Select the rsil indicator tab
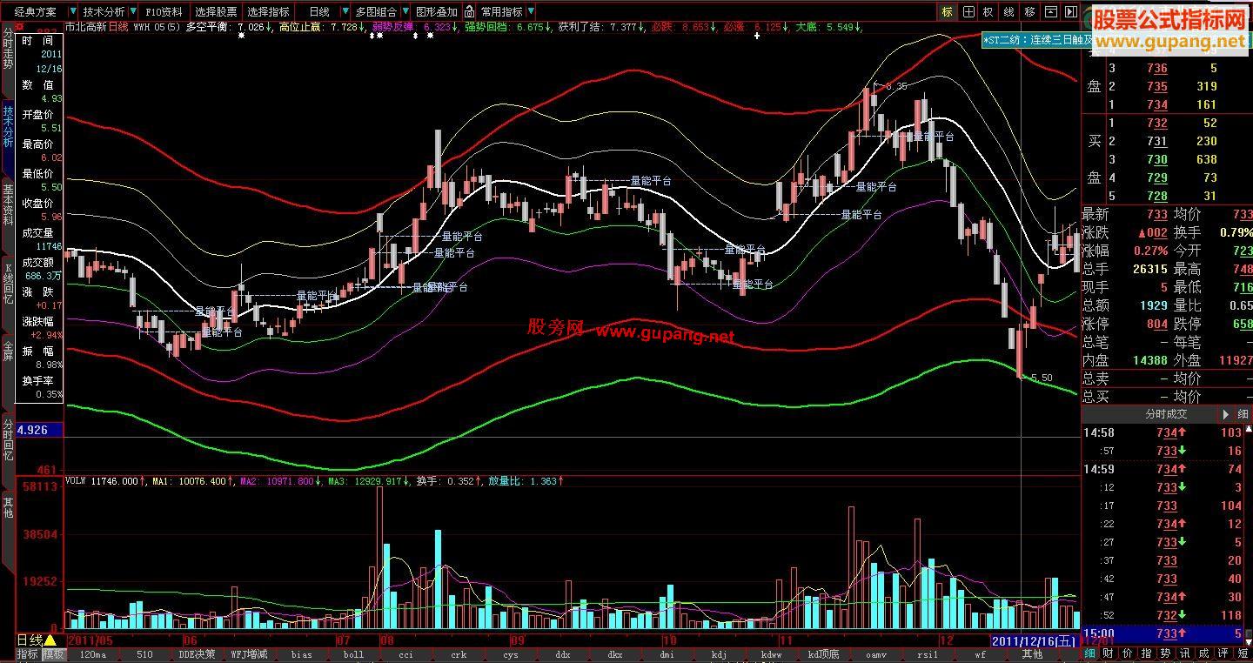The height and width of the screenshot is (663, 1253). pyautogui.click(x=928, y=654)
